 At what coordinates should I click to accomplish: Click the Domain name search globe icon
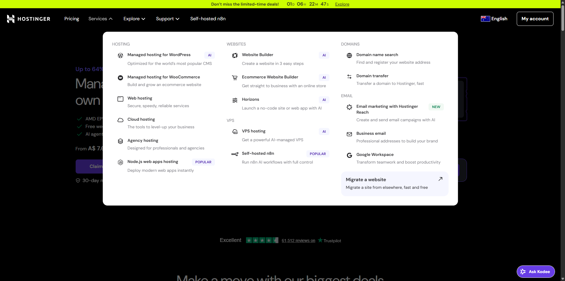349,55
